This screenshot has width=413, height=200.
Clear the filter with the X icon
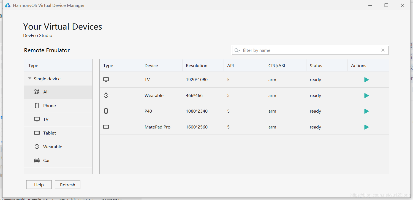(x=383, y=50)
